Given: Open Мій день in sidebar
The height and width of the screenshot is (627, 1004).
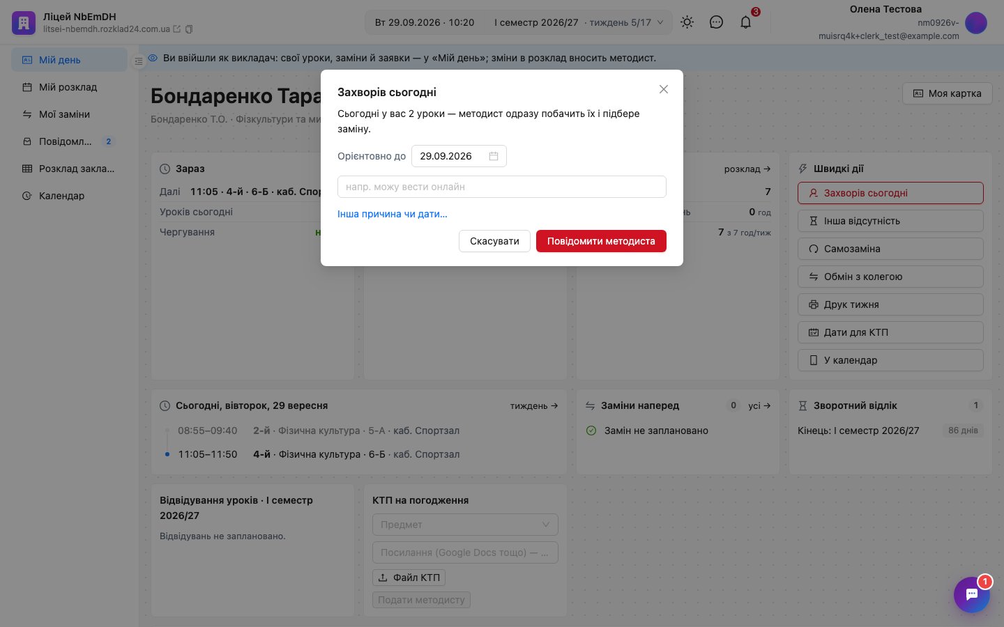Looking at the screenshot, I should (x=69, y=60).
